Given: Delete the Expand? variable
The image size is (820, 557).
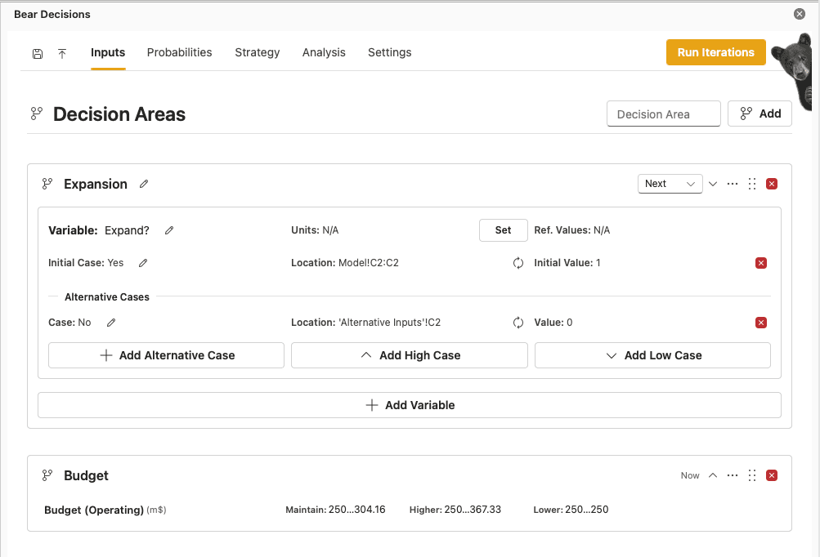Looking at the screenshot, I should click(761, 263).
